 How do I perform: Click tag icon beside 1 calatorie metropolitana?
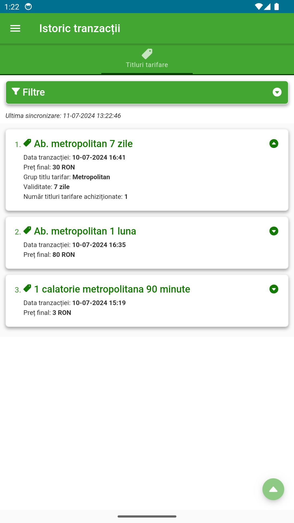click(27, 288)
